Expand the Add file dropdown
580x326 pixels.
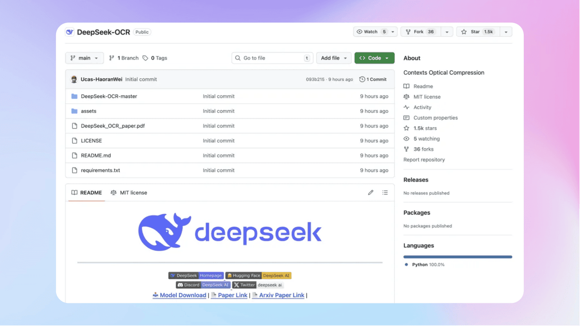click(334, 58)
